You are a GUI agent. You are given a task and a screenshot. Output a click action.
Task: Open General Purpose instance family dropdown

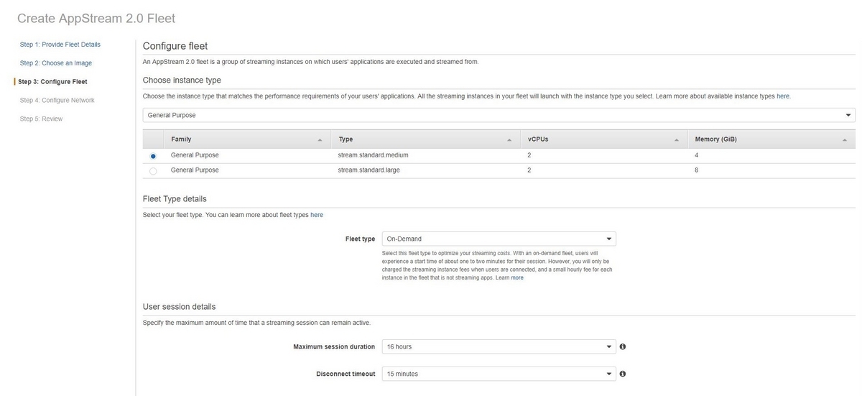click(x=499, y=115)
